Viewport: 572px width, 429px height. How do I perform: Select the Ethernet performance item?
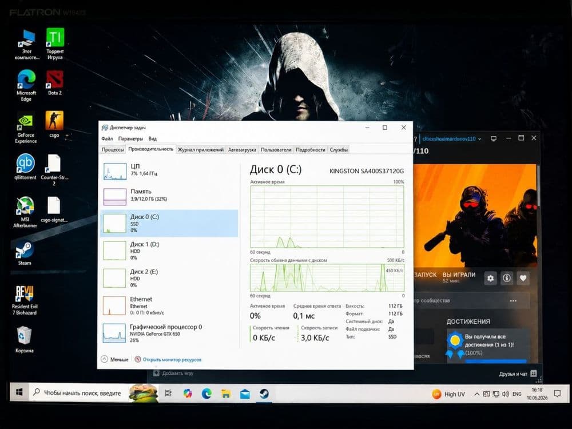pos(169,305)
